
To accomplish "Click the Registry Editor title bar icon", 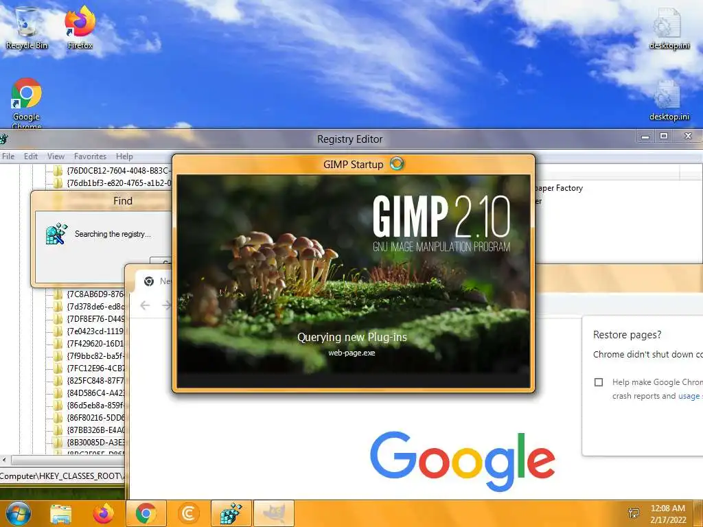I will 3,139.
